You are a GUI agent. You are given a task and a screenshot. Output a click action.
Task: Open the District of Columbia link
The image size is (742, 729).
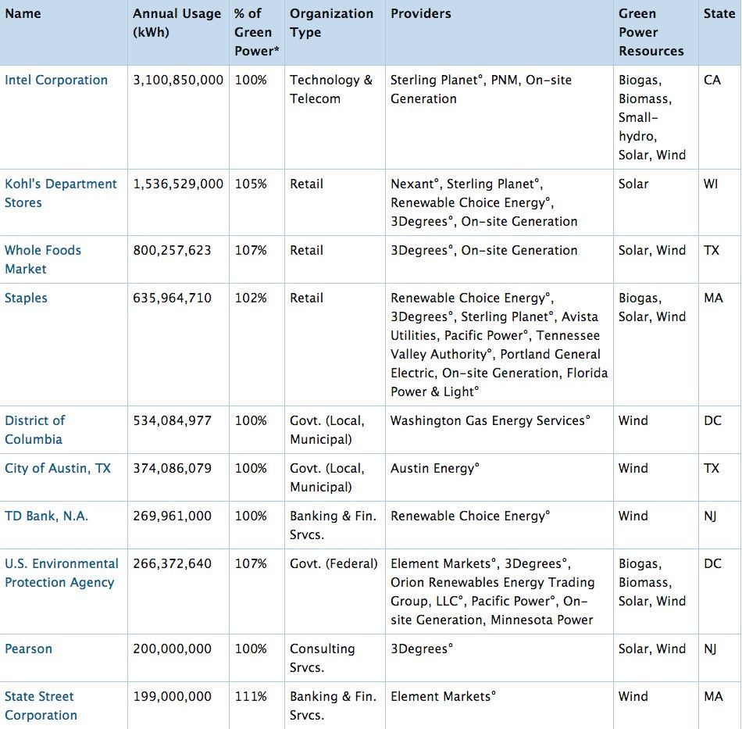35,430
